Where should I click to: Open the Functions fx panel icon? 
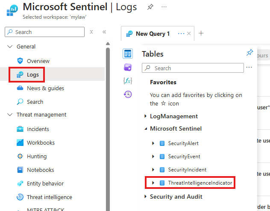click(128, 80)
